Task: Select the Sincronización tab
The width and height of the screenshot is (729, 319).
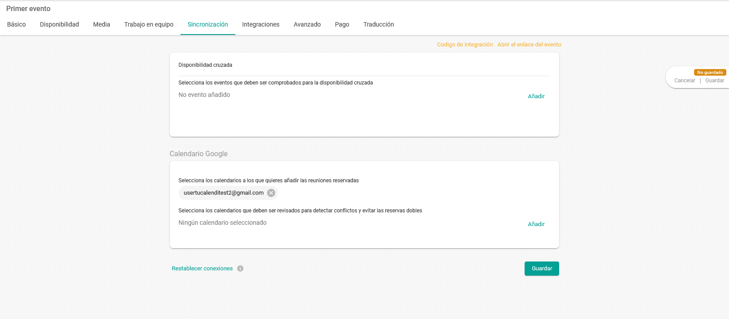Action: tap(208, 24)
